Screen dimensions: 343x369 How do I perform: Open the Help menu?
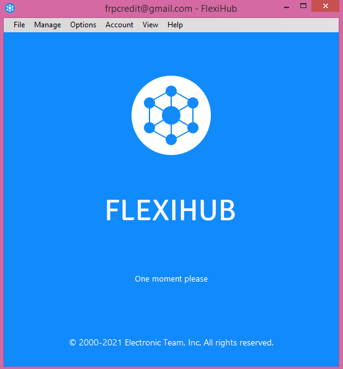pyautogui.click(x=175, y=25)
